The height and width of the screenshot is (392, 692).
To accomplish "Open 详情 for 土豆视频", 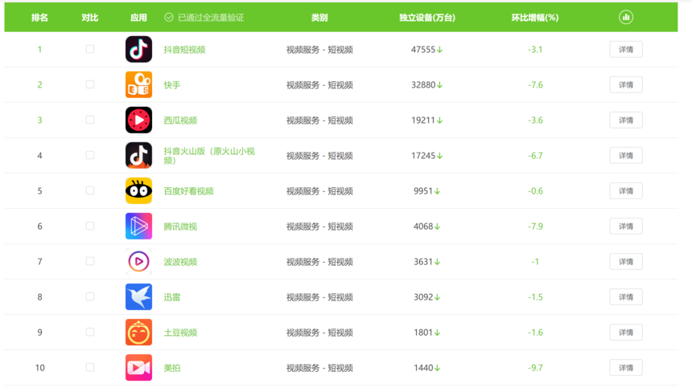I will coord(626,332).
